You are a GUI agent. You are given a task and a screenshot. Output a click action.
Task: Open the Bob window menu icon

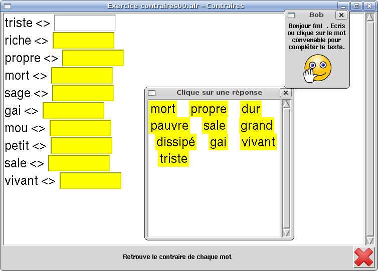pos(291,16)
